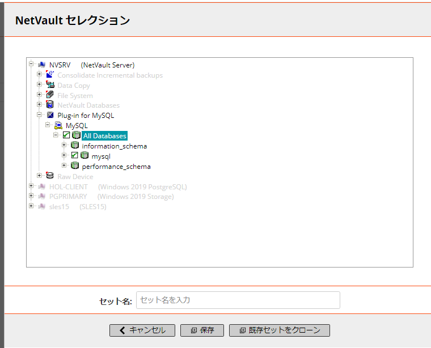Select the File System label

[x=75, y=96]
